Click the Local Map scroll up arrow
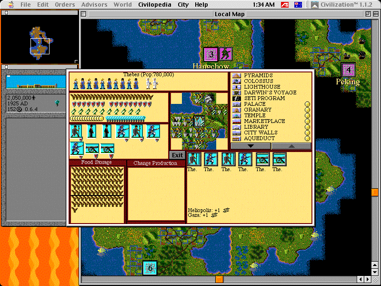 coord(375,265)
